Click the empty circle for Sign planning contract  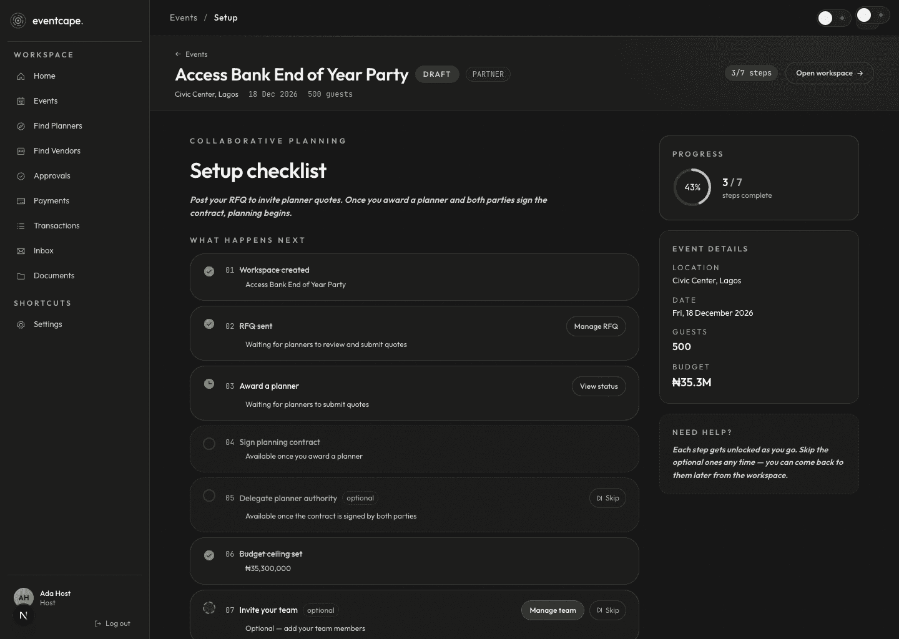[209, 444]
